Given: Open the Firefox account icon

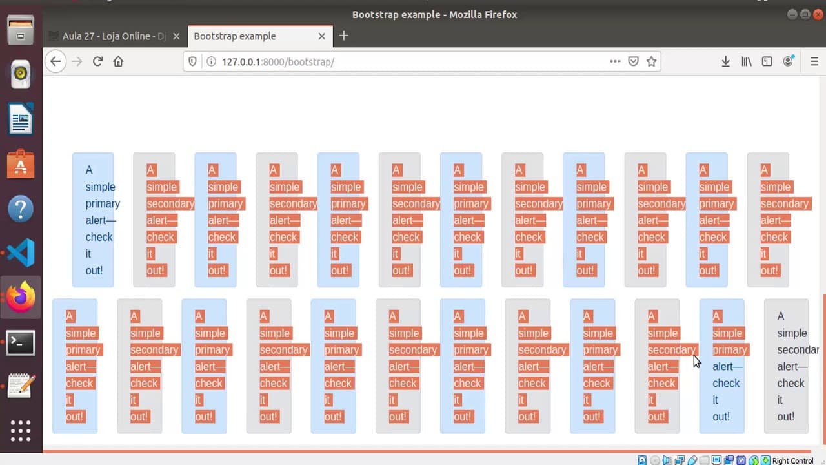Looking at the screenshot, I should tap(789, 61).
